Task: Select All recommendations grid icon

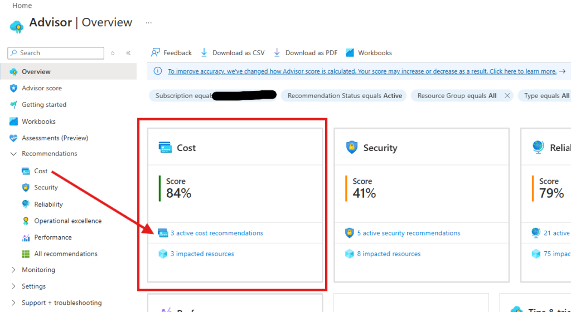Action: tap(26, 254)
